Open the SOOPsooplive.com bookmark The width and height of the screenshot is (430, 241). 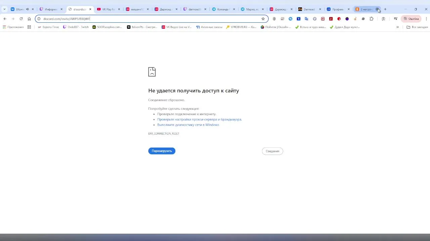pos(107,27)
